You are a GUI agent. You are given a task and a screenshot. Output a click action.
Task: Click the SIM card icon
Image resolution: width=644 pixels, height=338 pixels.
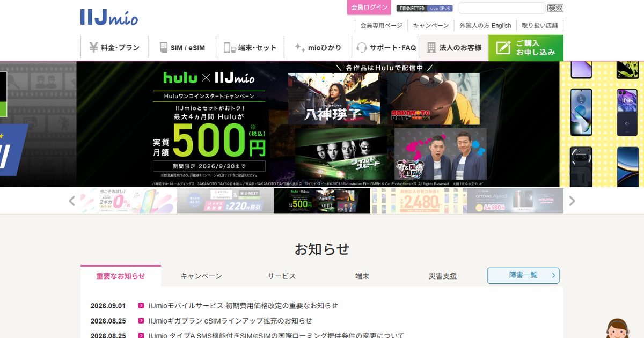(x=164, y=48)
